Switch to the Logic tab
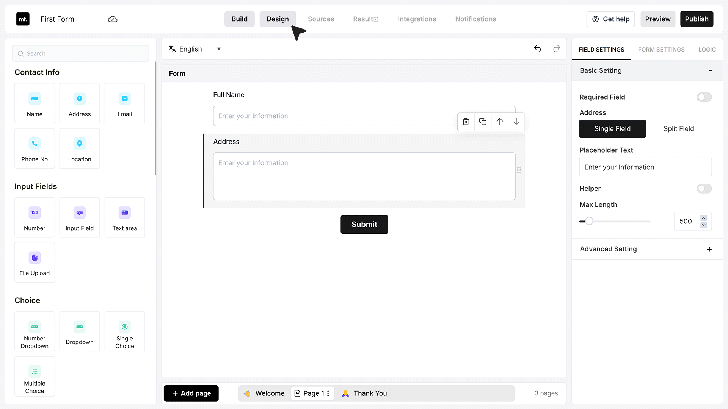Image resolution: width=728 pixels, height=409 pixels. click(707, 50)
